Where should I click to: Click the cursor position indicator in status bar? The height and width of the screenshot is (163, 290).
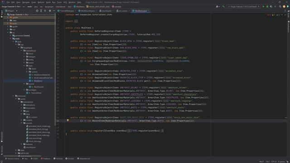pos(261,162)
